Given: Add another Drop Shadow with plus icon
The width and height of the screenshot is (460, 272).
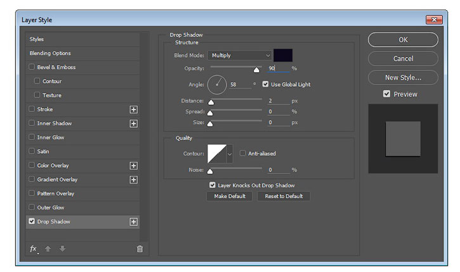Looking at the screenshot, I should pos(133,221).
